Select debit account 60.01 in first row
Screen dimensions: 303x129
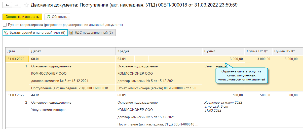click(x=35, y=59)
